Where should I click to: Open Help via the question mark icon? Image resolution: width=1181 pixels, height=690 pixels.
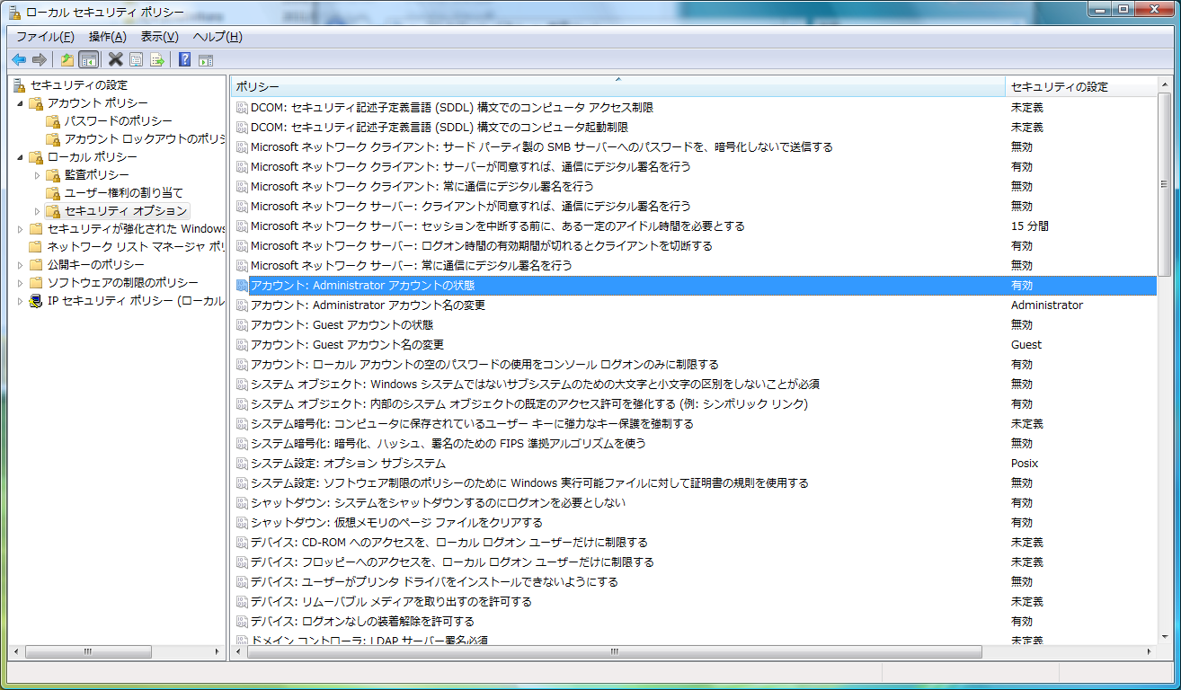pyautogui.click(x=184, y=59)
